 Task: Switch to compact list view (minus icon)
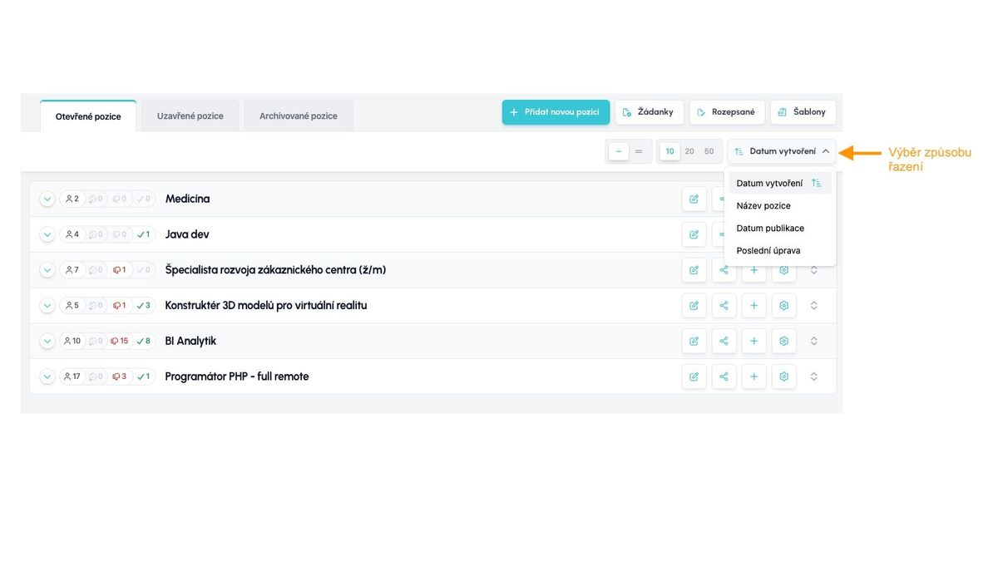(619, 152)
